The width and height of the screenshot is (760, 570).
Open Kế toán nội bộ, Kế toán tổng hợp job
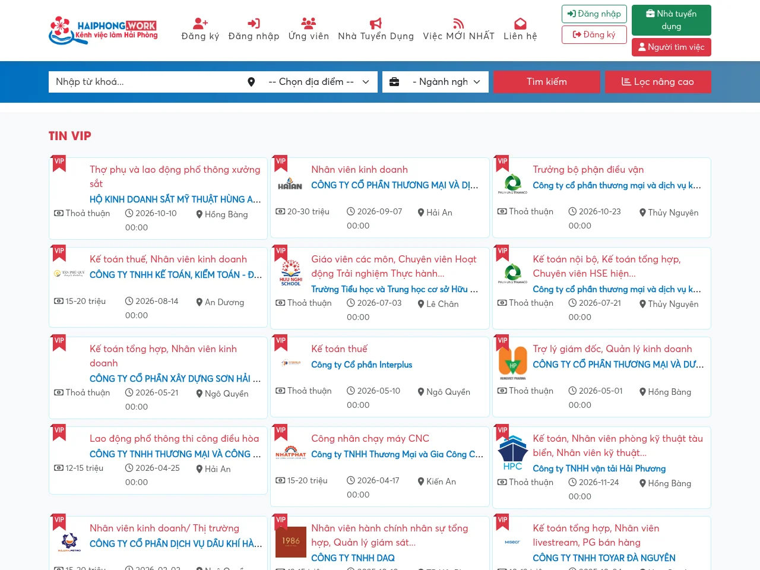coord(607,266)
